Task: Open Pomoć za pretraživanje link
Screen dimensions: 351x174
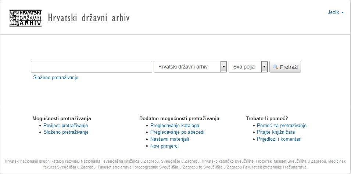Action: click(282, 125)
